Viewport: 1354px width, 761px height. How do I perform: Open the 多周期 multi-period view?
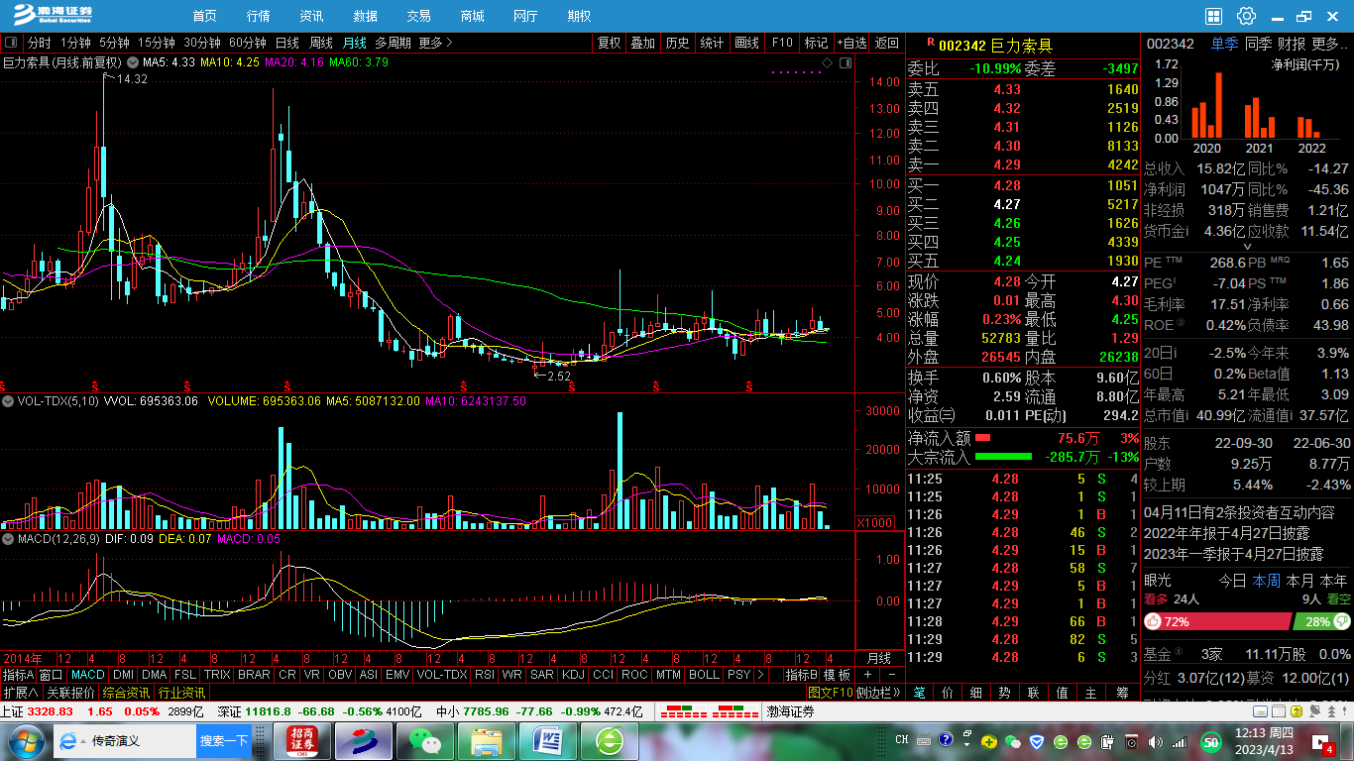pos(393,43)
